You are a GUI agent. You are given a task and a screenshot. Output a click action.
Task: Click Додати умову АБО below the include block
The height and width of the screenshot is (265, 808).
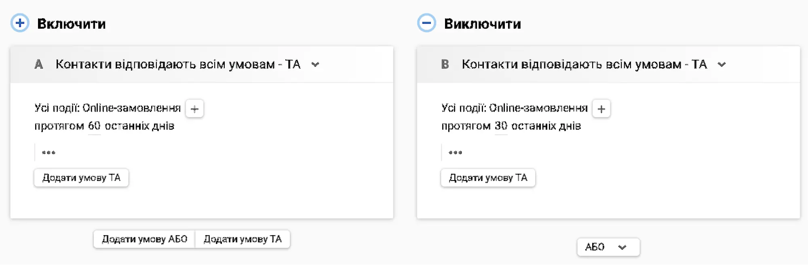point(144,239)
